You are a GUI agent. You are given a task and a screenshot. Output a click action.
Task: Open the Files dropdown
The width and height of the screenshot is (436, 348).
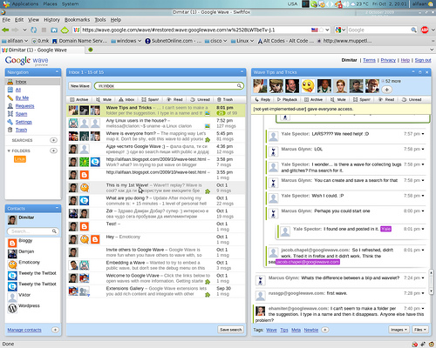point(420,330)
